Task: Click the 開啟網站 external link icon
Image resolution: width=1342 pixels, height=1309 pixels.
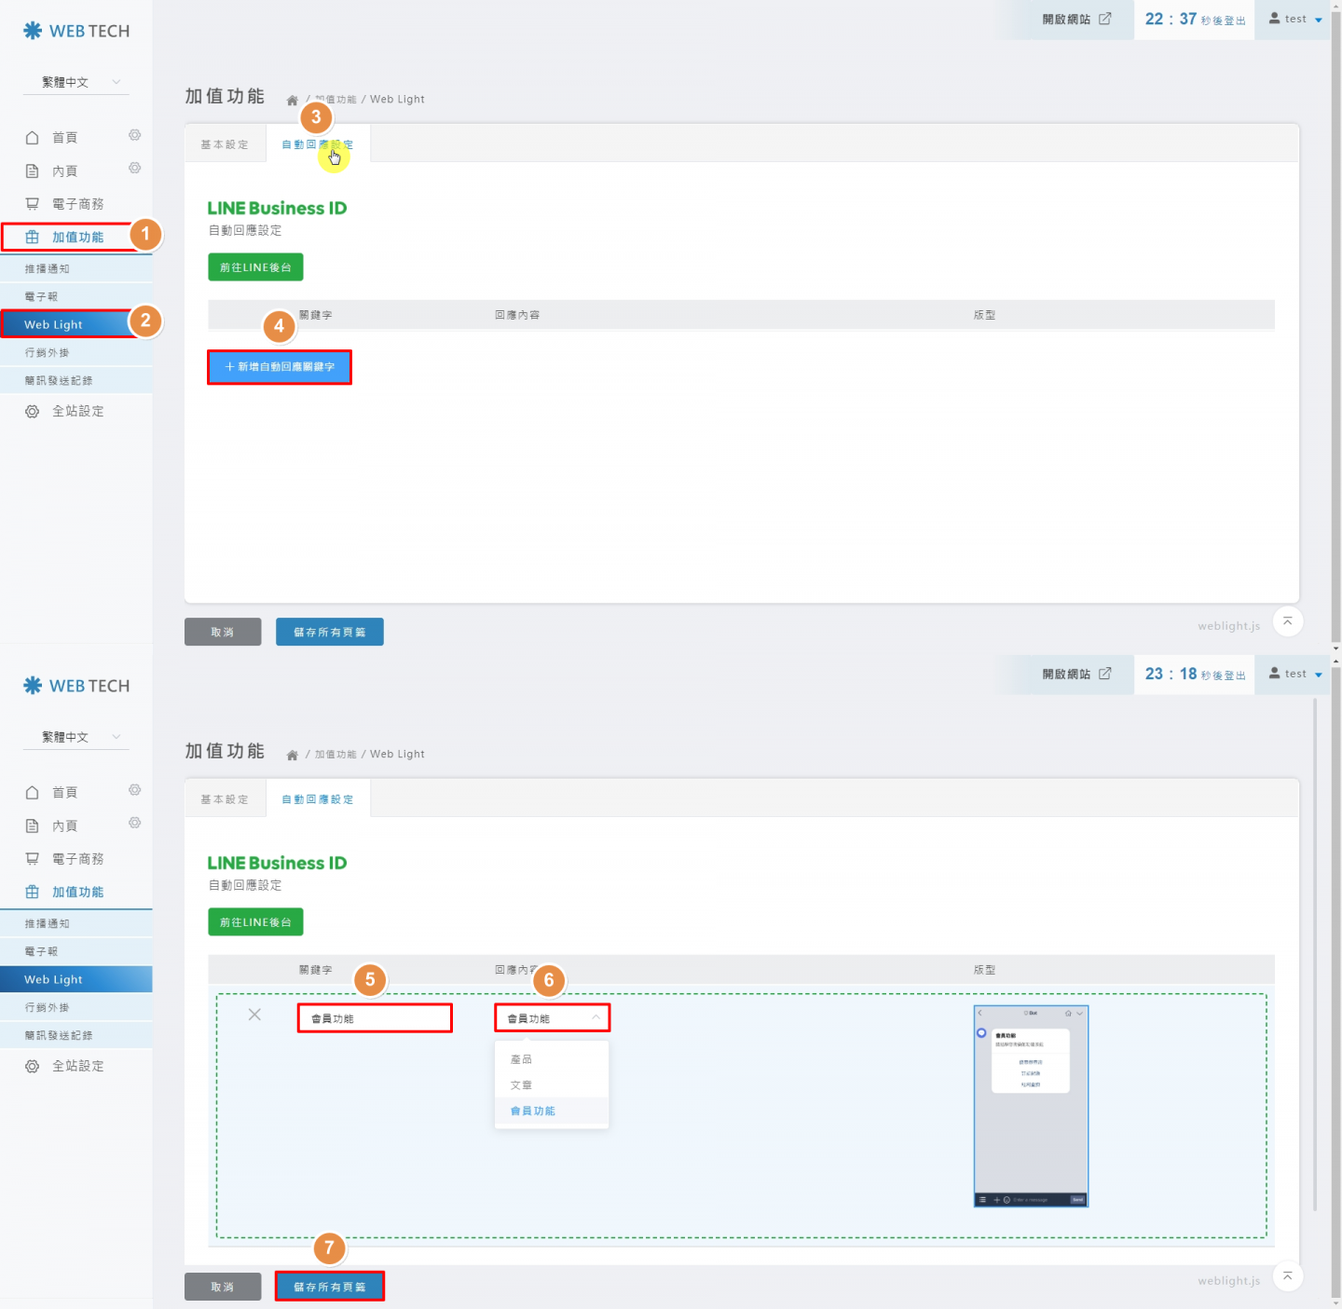Action: coord(1104,19)
